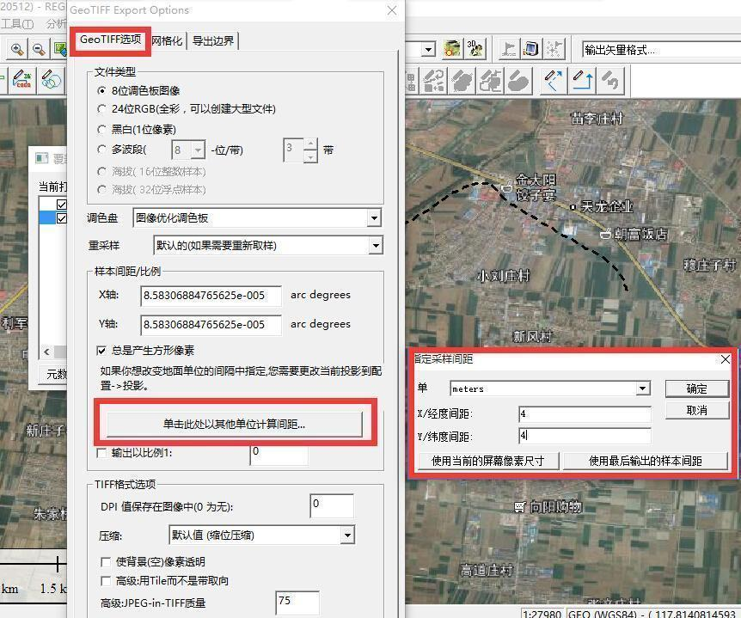Click the blue turn arrow editing icon
Viewport: 741px width, 618px height.
[x=581, y=79]
